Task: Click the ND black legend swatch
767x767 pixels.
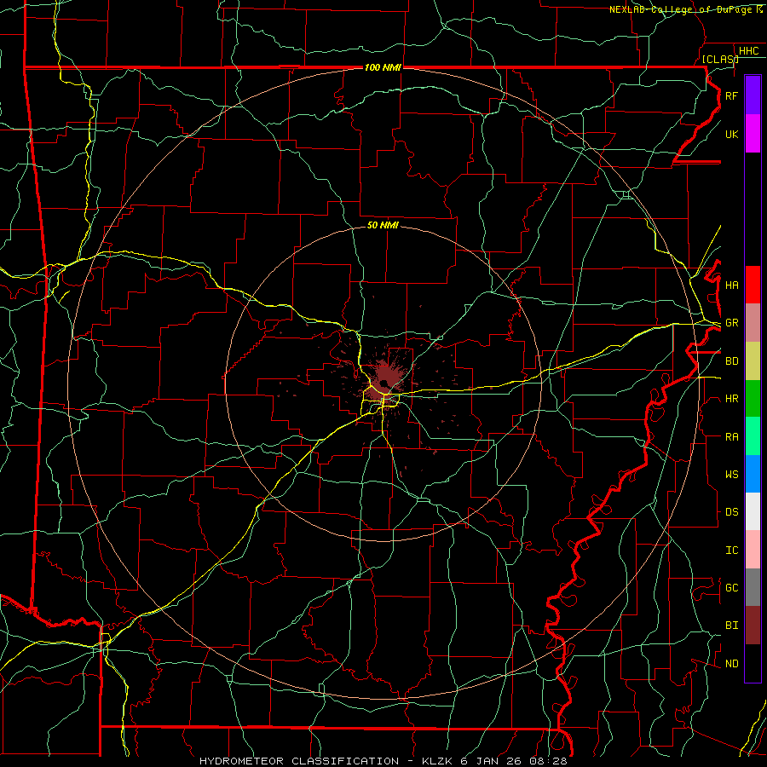Action: coord(753,663)
